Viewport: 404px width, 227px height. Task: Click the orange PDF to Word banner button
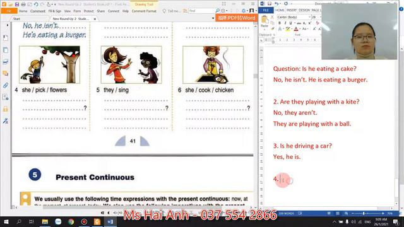236,18
